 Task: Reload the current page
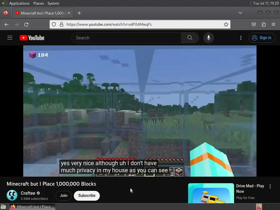[26, 24]
